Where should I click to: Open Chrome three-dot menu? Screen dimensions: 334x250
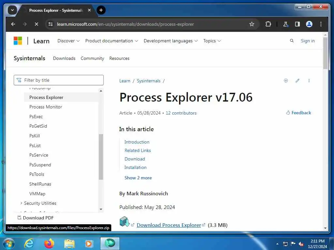[x=321, y=24]
